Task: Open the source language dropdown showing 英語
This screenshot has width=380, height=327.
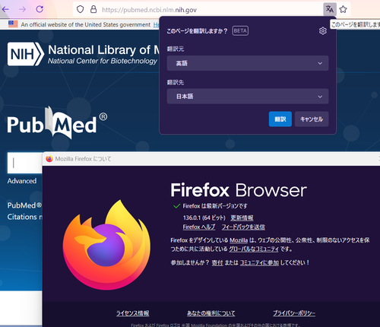Action: click(x=248, y=63)
